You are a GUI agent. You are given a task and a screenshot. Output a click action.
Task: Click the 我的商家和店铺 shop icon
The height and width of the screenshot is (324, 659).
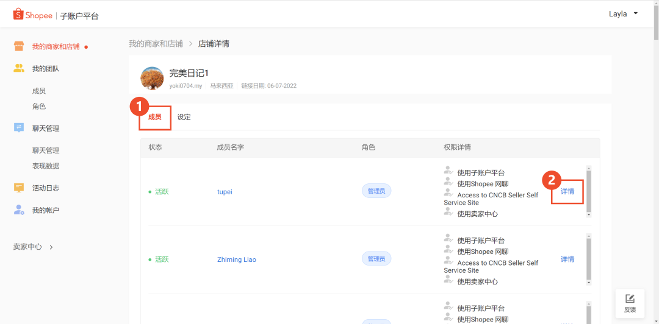tap(19, 46)
